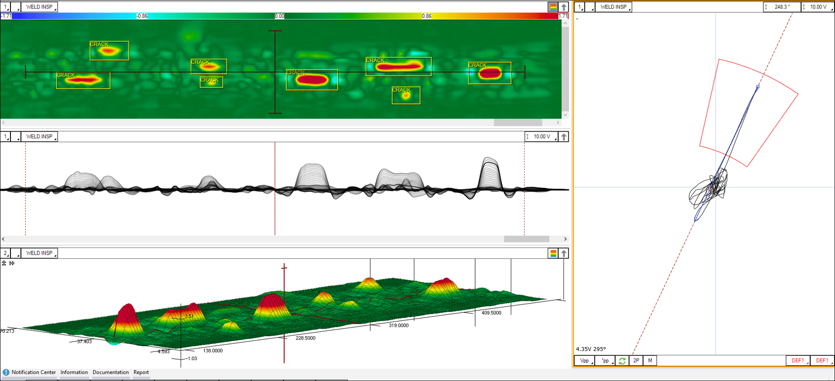Toggle the M button in impedance panel
Viewport: 835px width, 381px height.
(x=650, y=361)
